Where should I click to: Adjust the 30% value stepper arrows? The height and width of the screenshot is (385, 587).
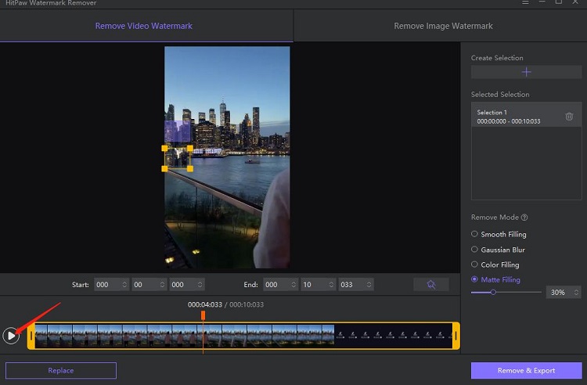tap(576, 292)
